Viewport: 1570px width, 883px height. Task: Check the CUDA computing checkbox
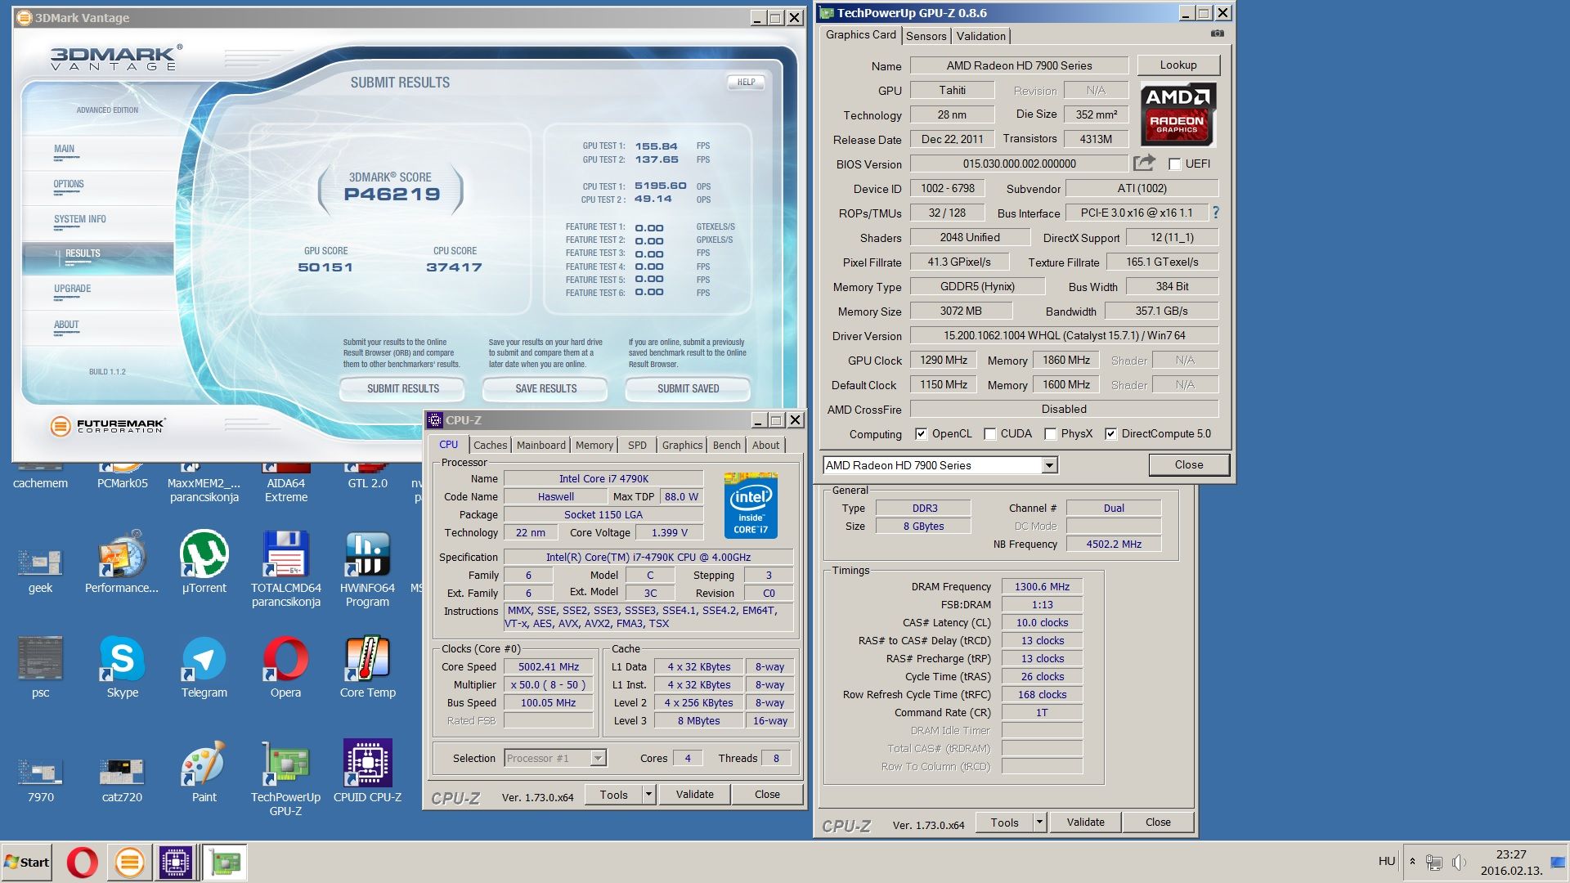click(x=990, y=434)
